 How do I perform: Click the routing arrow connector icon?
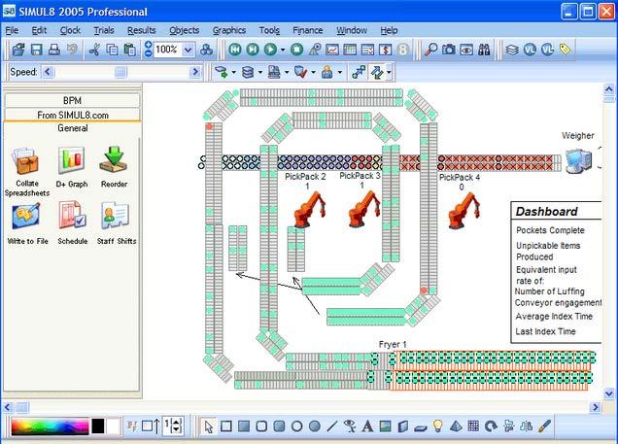point(359,72)
